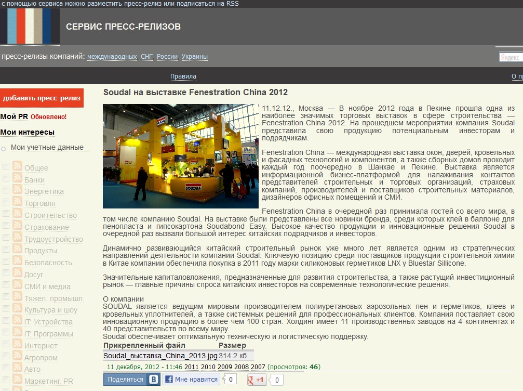Click СЕРВИС ПРЕСС-РЕЛИЗОВ site title
The width and height of the screenshot is (523, 391).
click(123, 27)
